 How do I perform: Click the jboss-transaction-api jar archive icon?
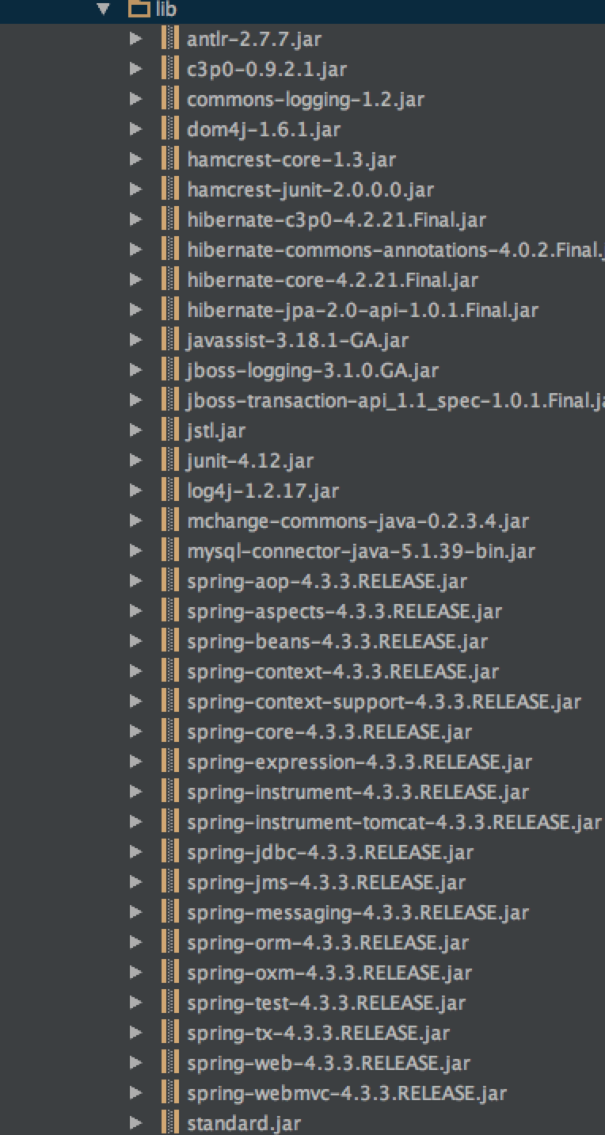pyautogui.click(x=169, y=399)
